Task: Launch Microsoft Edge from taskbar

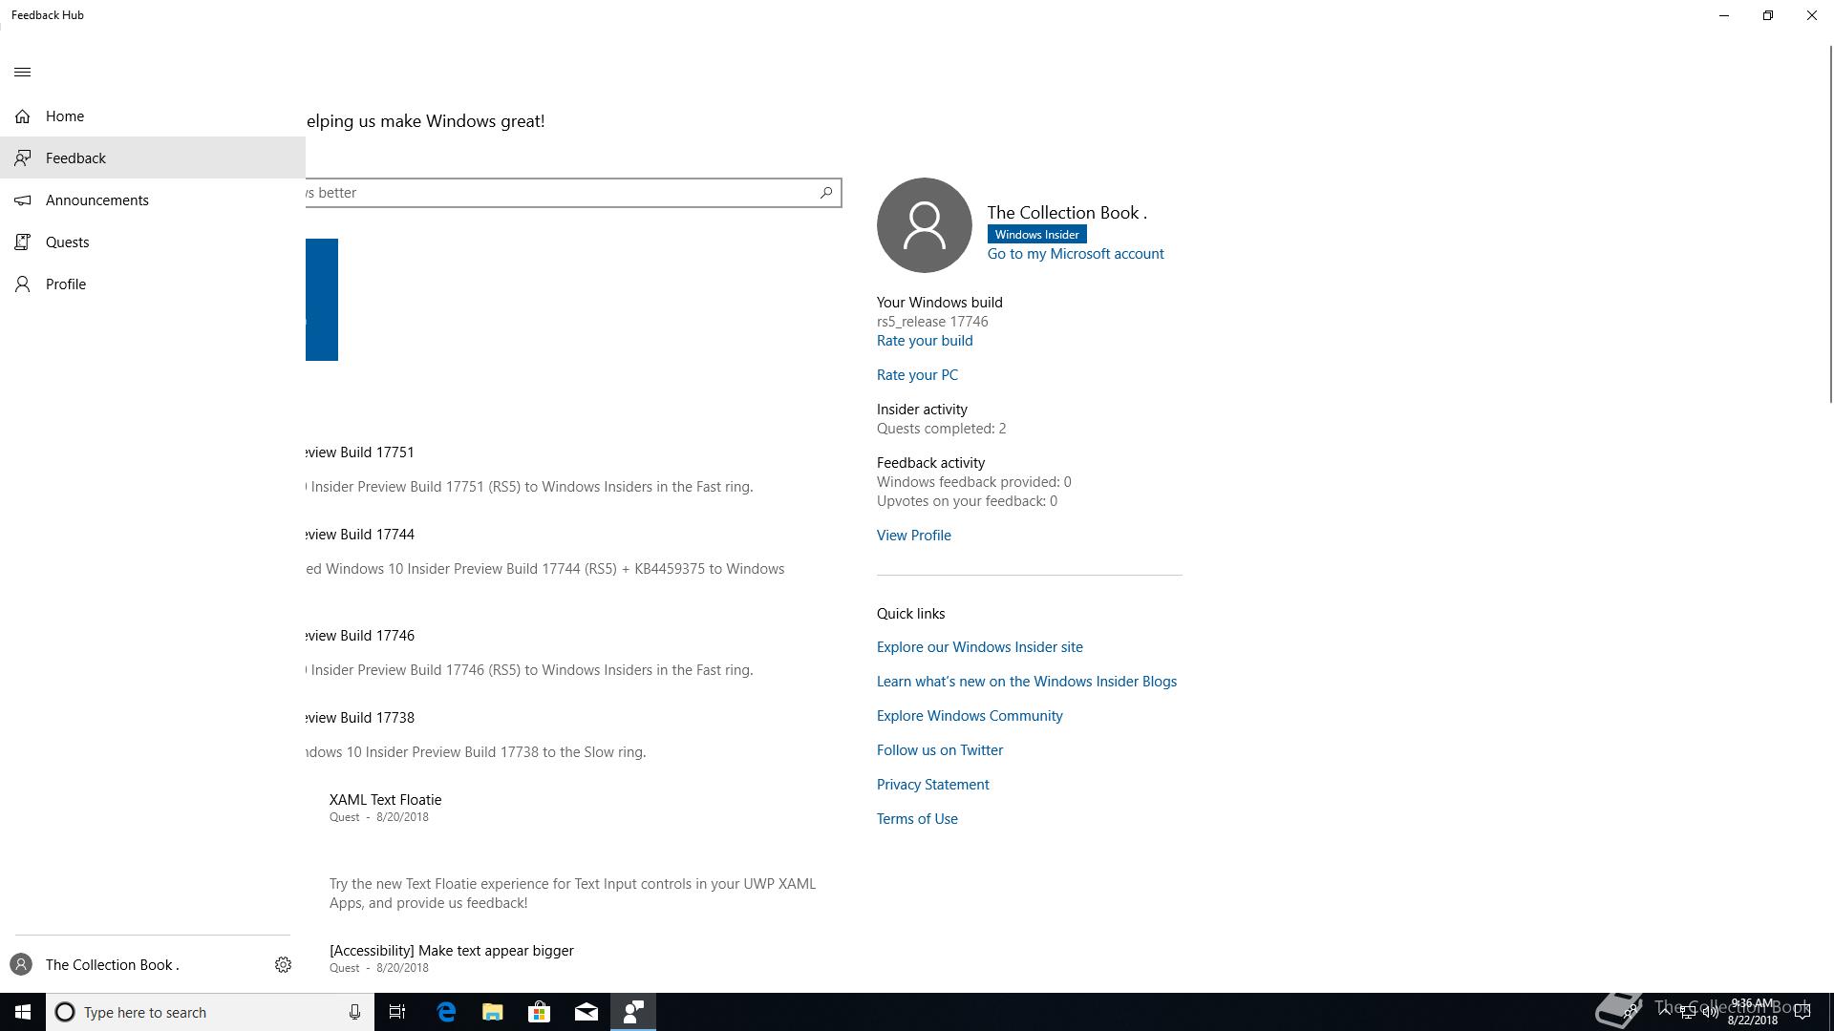Action: [446, 1012]
